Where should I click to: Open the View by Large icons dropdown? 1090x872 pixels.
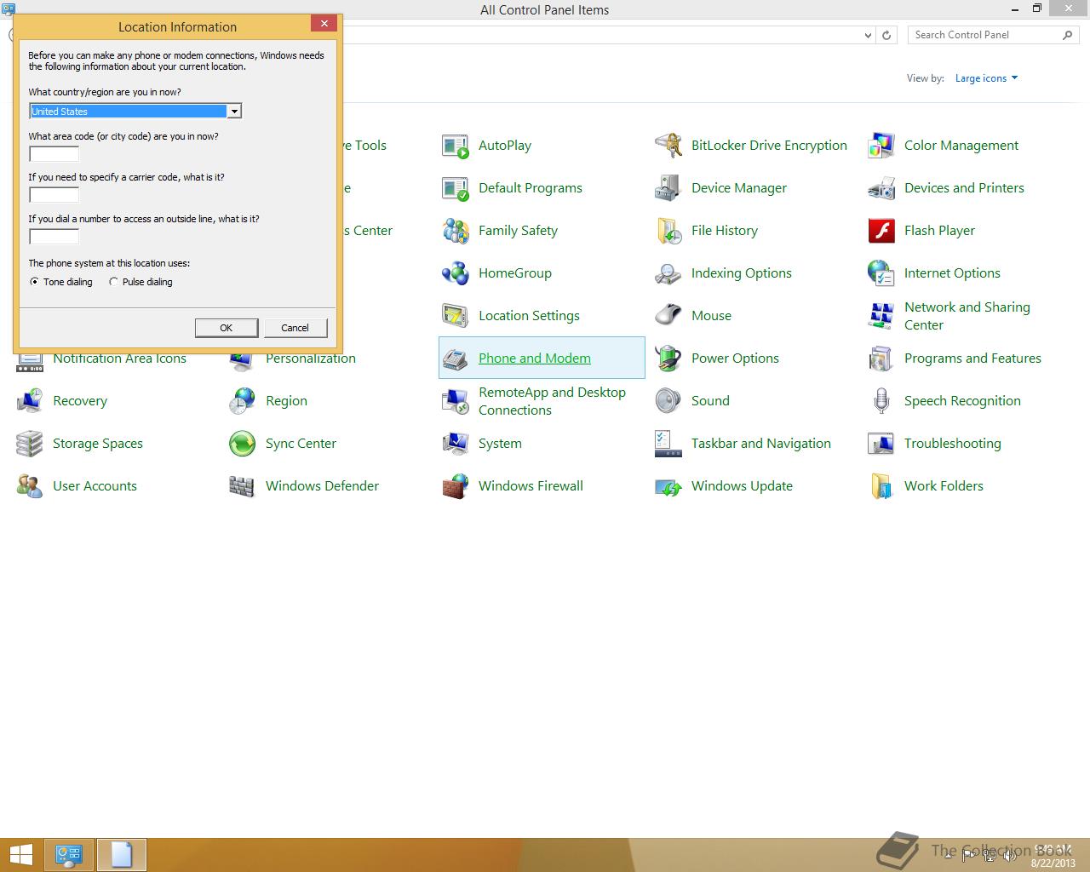(x=986, y=78)
